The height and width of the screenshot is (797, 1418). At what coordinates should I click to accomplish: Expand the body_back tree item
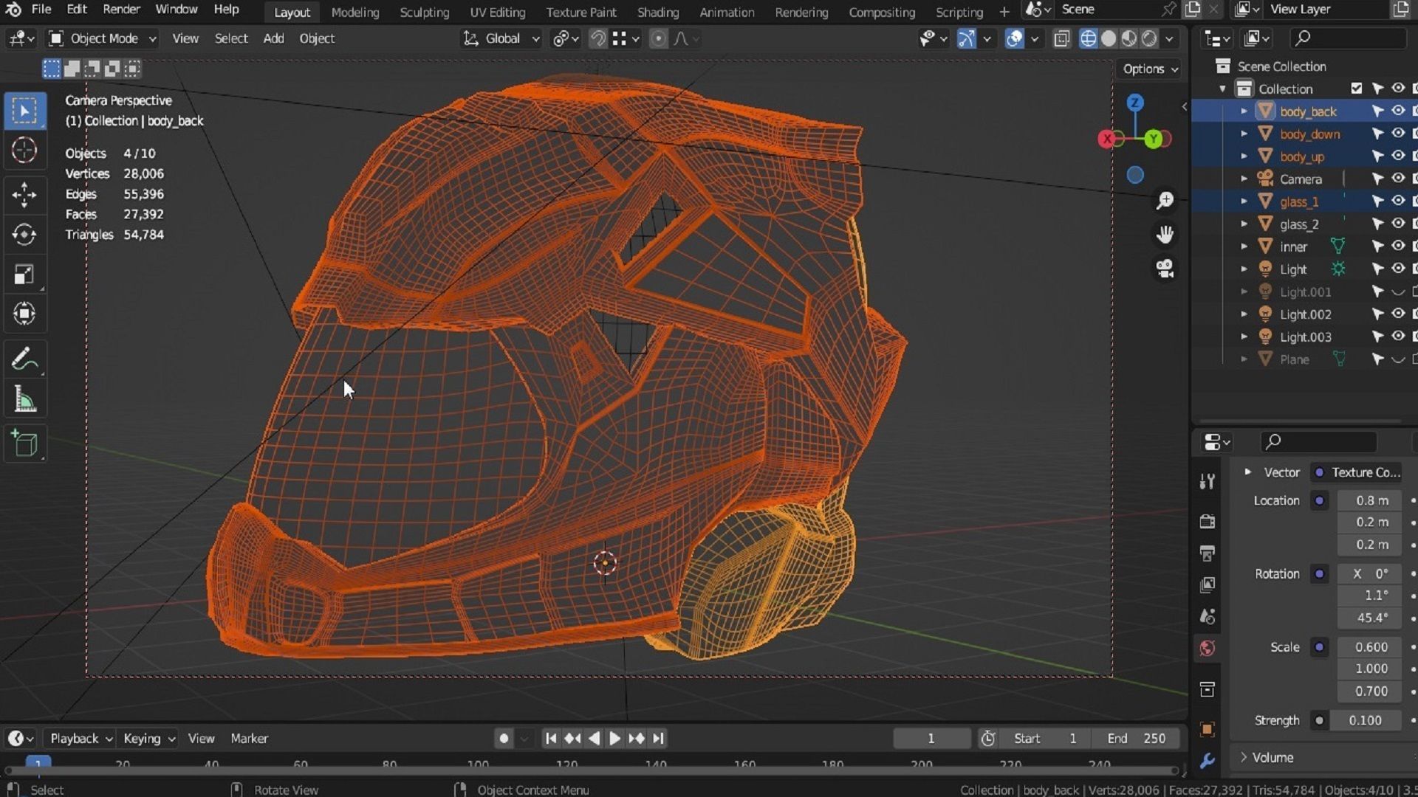[1244, 111]
